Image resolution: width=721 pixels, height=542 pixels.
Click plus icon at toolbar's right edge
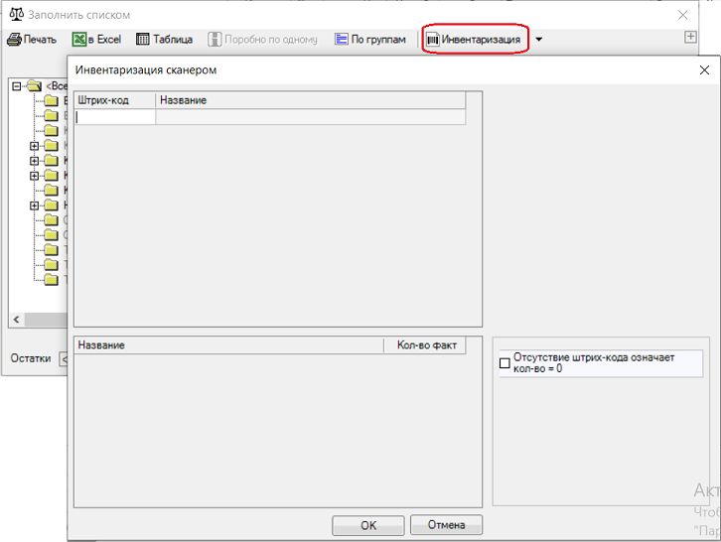[x=691, y=37]
